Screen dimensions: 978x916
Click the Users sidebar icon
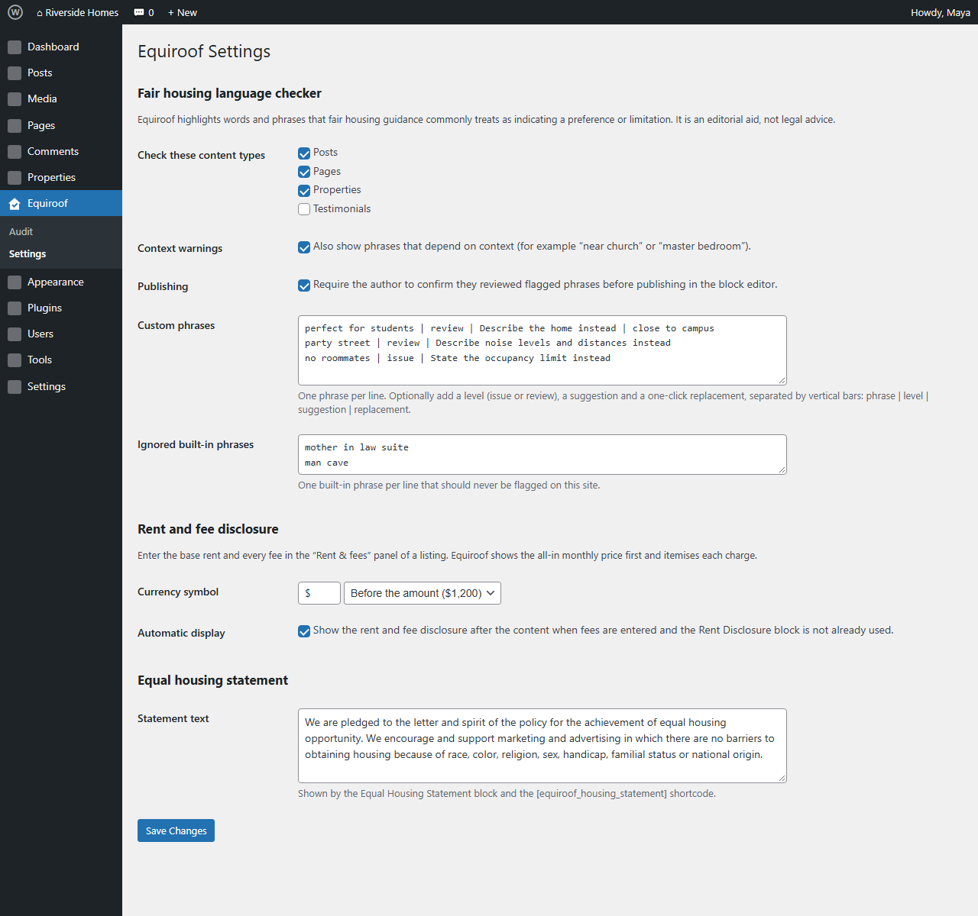click(x=15, y=334)
